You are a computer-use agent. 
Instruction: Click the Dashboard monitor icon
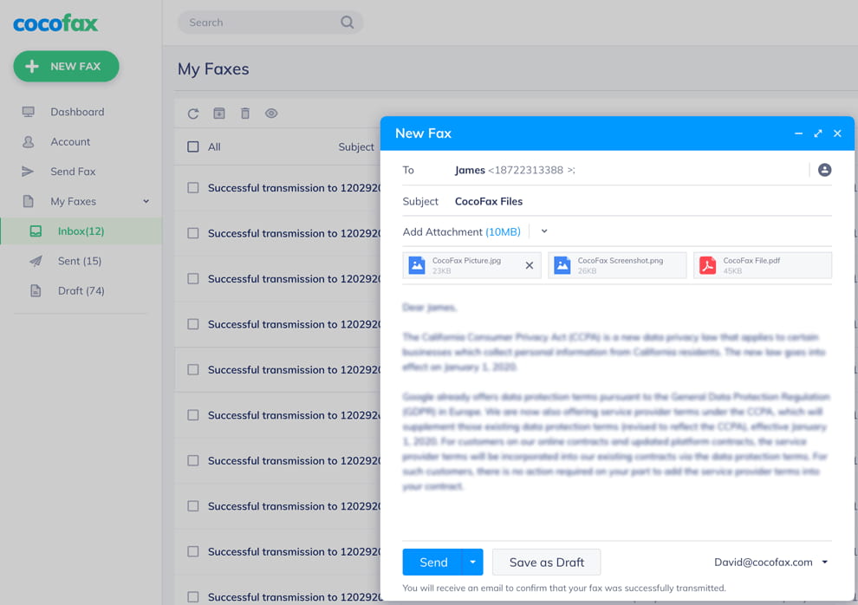29,112
